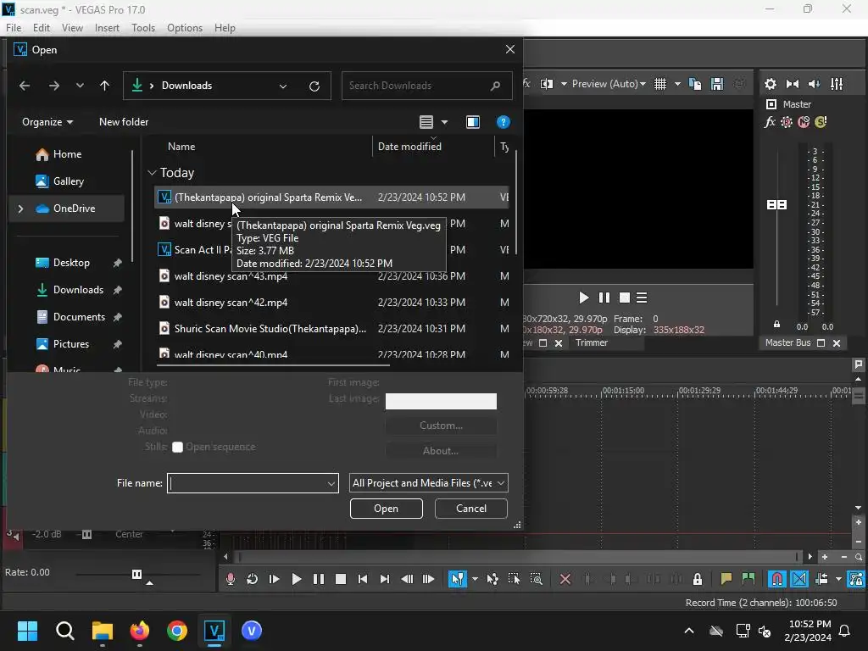This screenshot has width=868, height=651.
Task: Save snapshot to file icon
Action: pyautogui.click(x=717, y=84)
